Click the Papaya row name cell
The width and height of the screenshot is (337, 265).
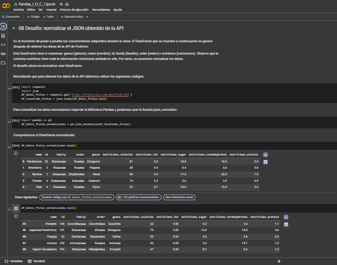click(x=52, y=236)
